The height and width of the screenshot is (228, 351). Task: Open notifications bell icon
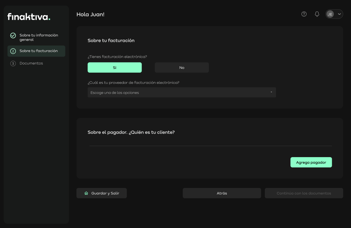317,14
